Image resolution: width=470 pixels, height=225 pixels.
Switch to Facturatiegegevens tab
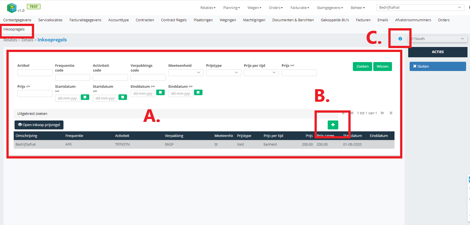pyautogui.click(x=85, y=20)
